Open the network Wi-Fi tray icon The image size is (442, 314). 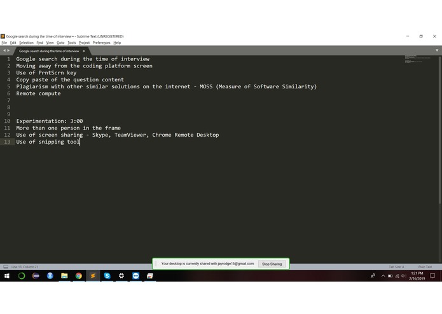(397, 276)
